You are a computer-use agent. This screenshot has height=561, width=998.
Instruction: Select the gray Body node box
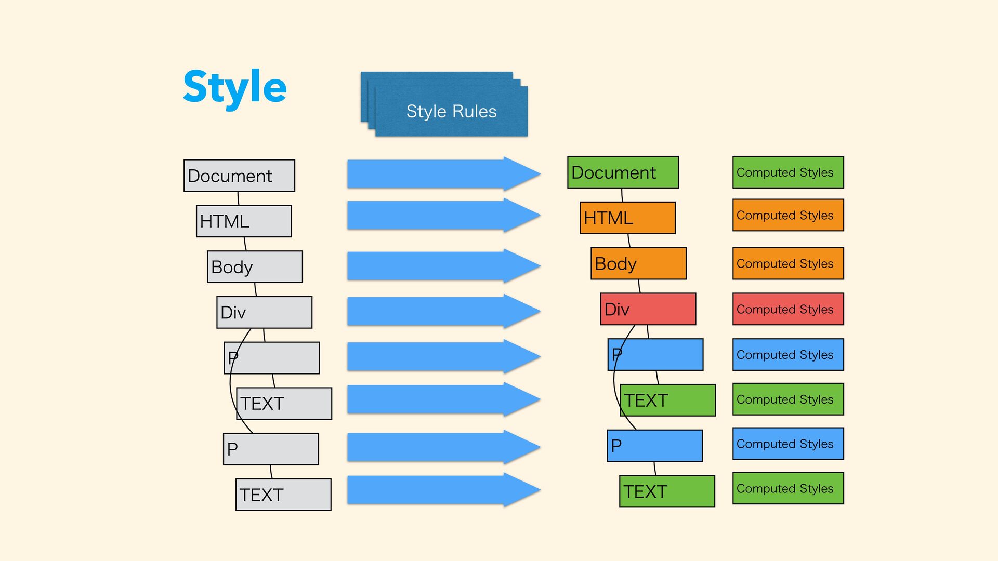click(255, 267)
